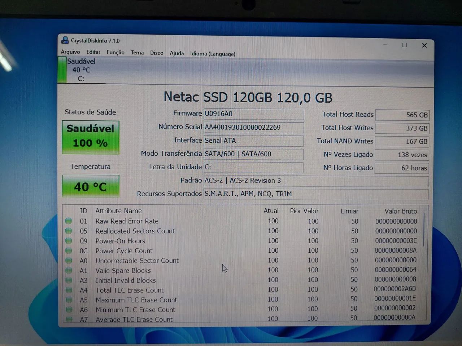This screenshot has width=462, height=346.
Task: Click the Valor Bruto column header
Action: (401, 211)
